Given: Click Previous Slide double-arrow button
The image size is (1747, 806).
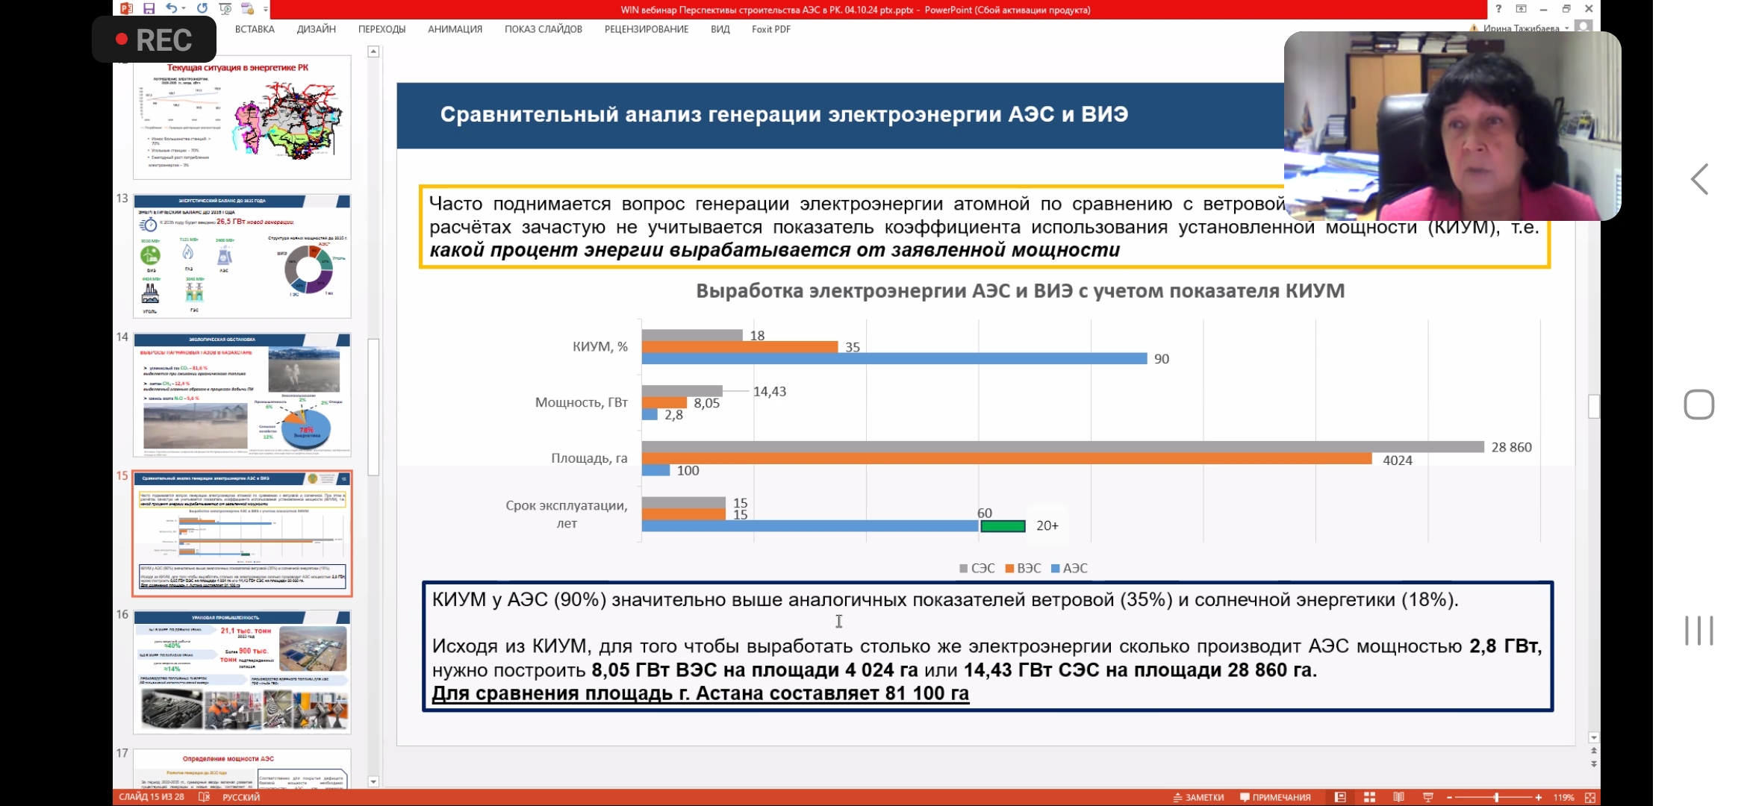Looking at the screenshot, I should [x=1594, y=751].
